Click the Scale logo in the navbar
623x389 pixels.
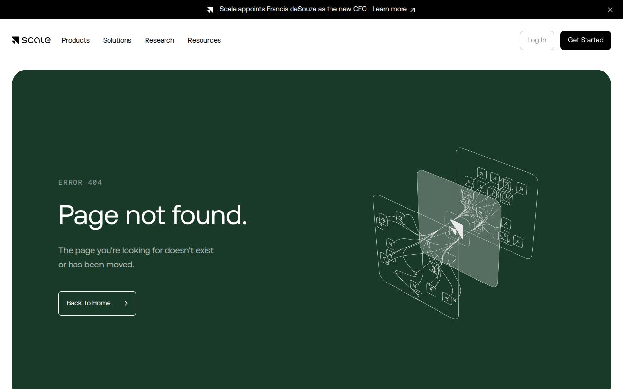point(31,40)
